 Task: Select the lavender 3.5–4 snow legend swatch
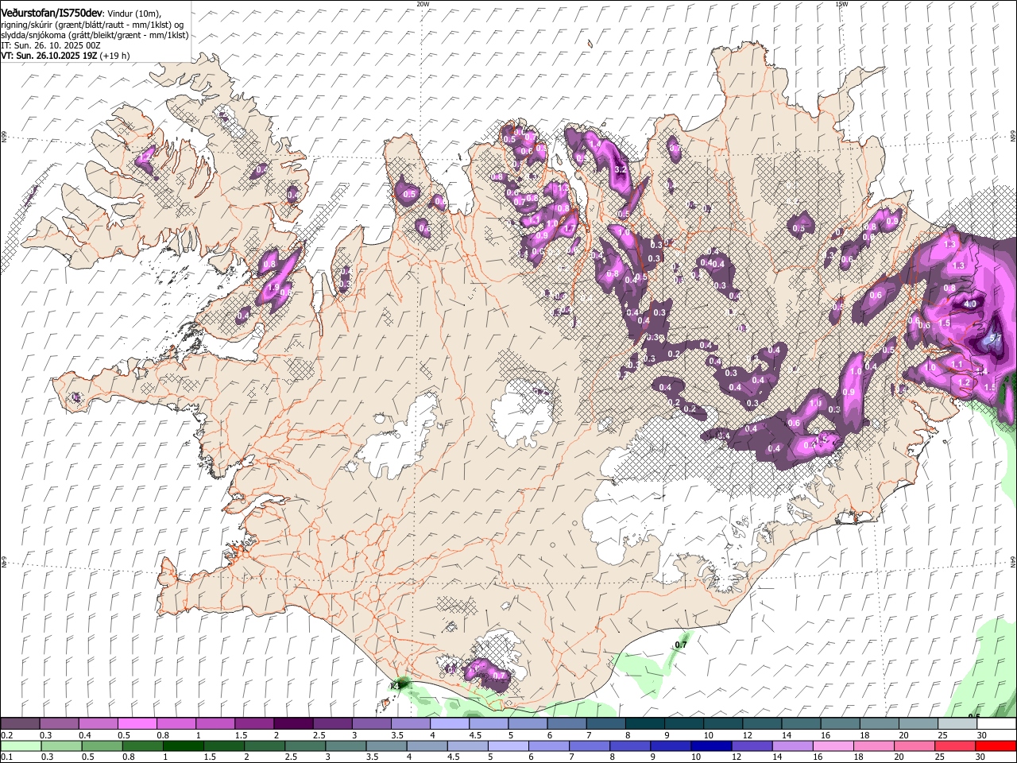point(411,723)
